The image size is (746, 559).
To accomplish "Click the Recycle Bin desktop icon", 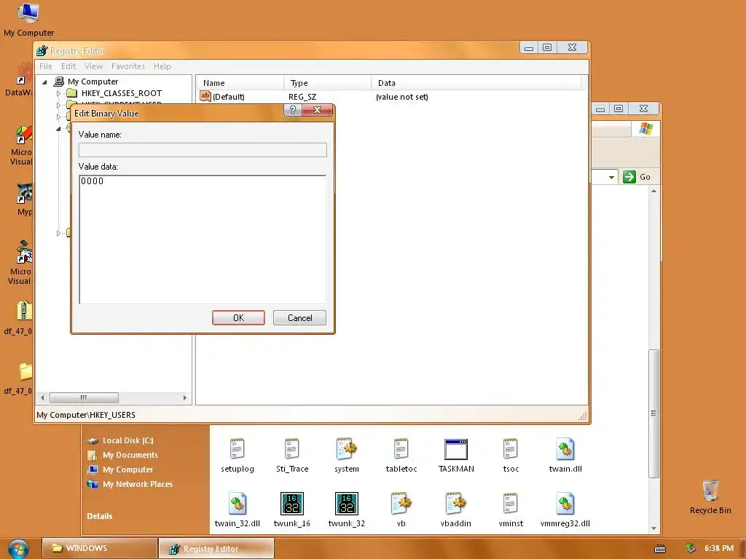I will [x=710, y=491].
